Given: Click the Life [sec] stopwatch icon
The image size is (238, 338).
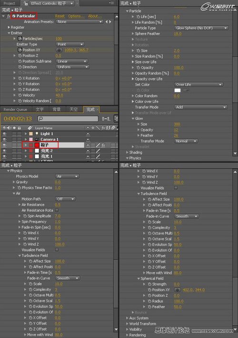Looking at the screenshot, I should [138, 17].
